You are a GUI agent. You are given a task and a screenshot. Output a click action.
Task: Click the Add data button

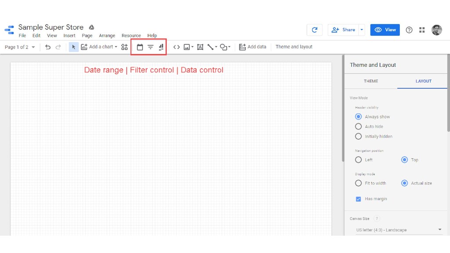point(253,47)
